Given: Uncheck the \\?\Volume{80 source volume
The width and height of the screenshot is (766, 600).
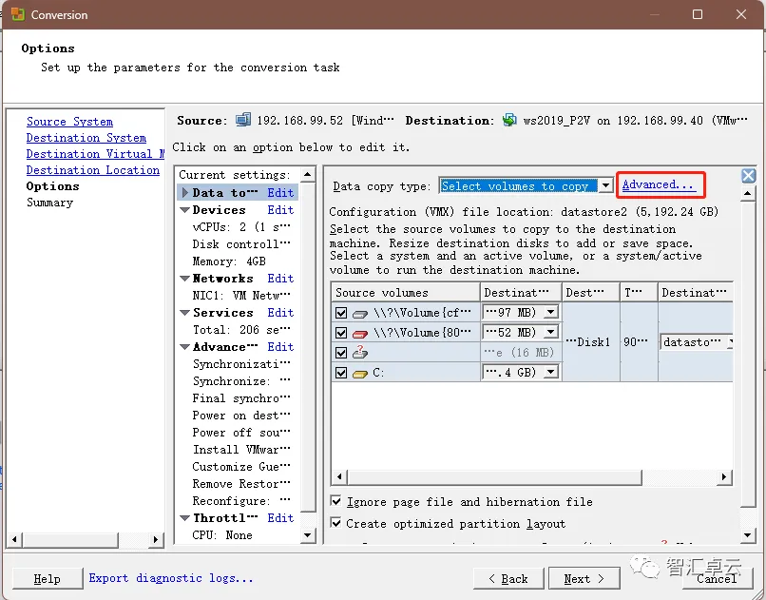Looking at the screenshot, I should click(x=341, y=333).
